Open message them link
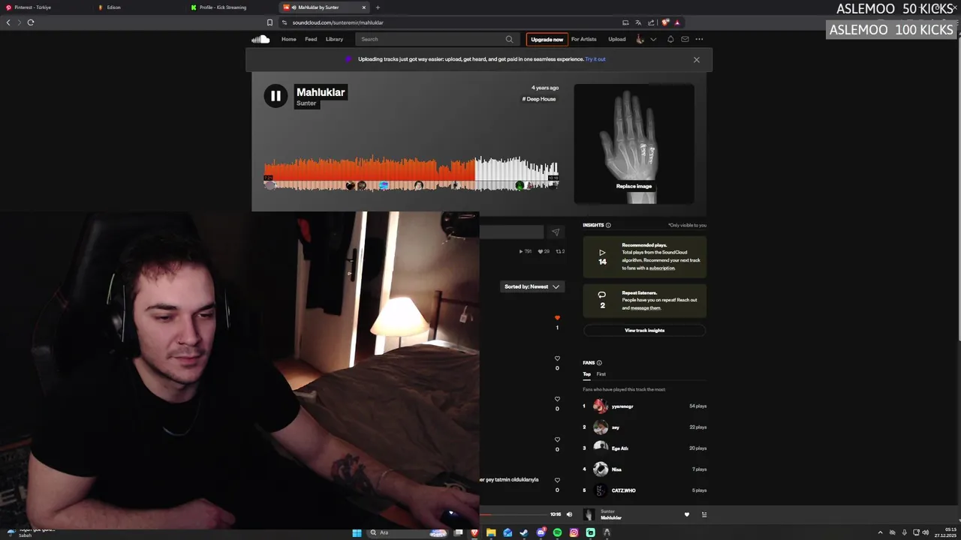 coord(646,307)
